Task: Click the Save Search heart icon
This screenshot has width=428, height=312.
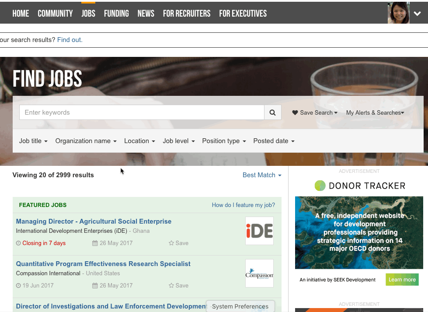Action: point(295,112)
